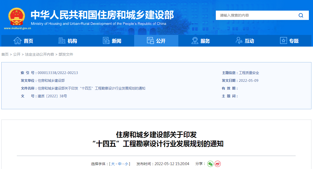Open the 公开 navigation tab
Image resolution: width=313 pixels, height=169 pixels.
point(156,41)
